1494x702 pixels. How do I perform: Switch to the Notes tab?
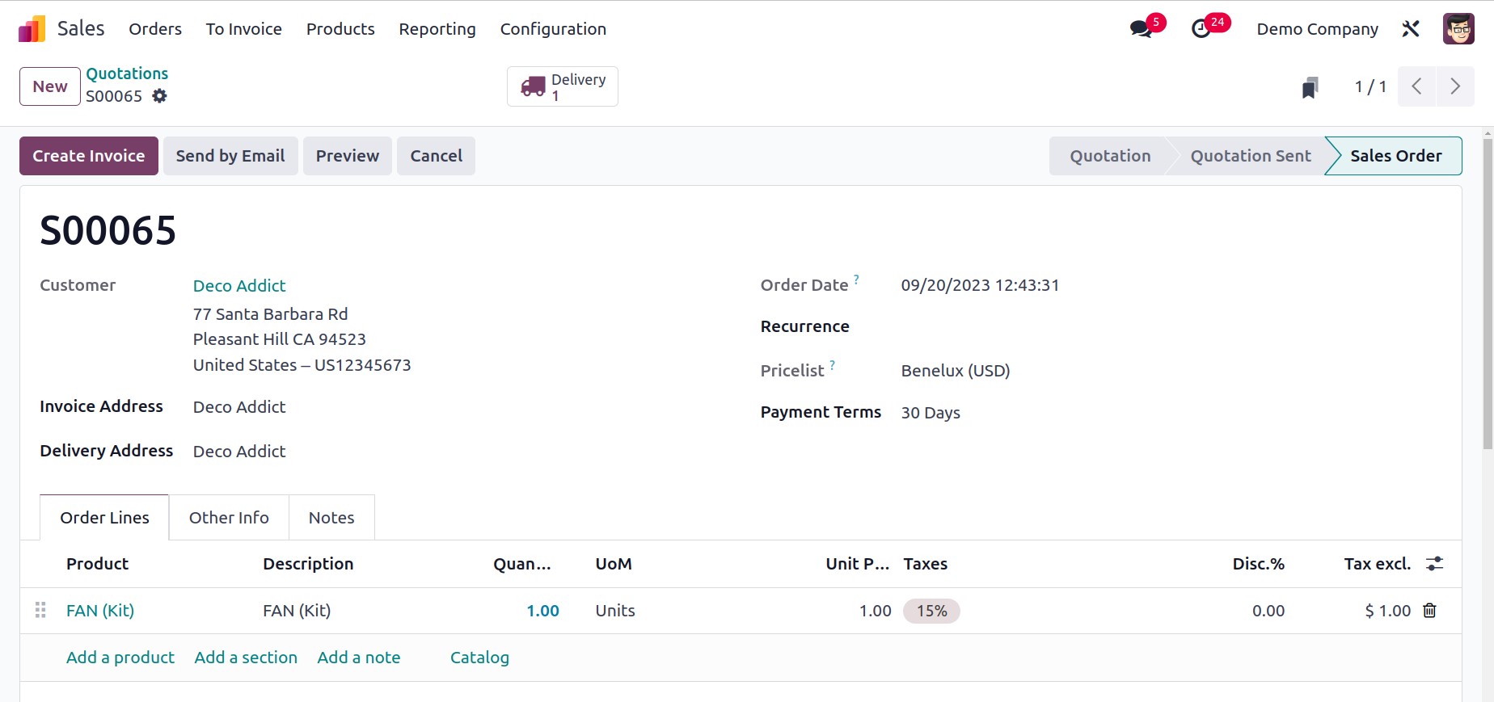[x=331, y=518]
